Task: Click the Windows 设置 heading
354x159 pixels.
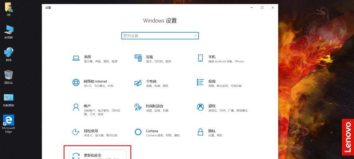Action: click(x=160, y=21)
